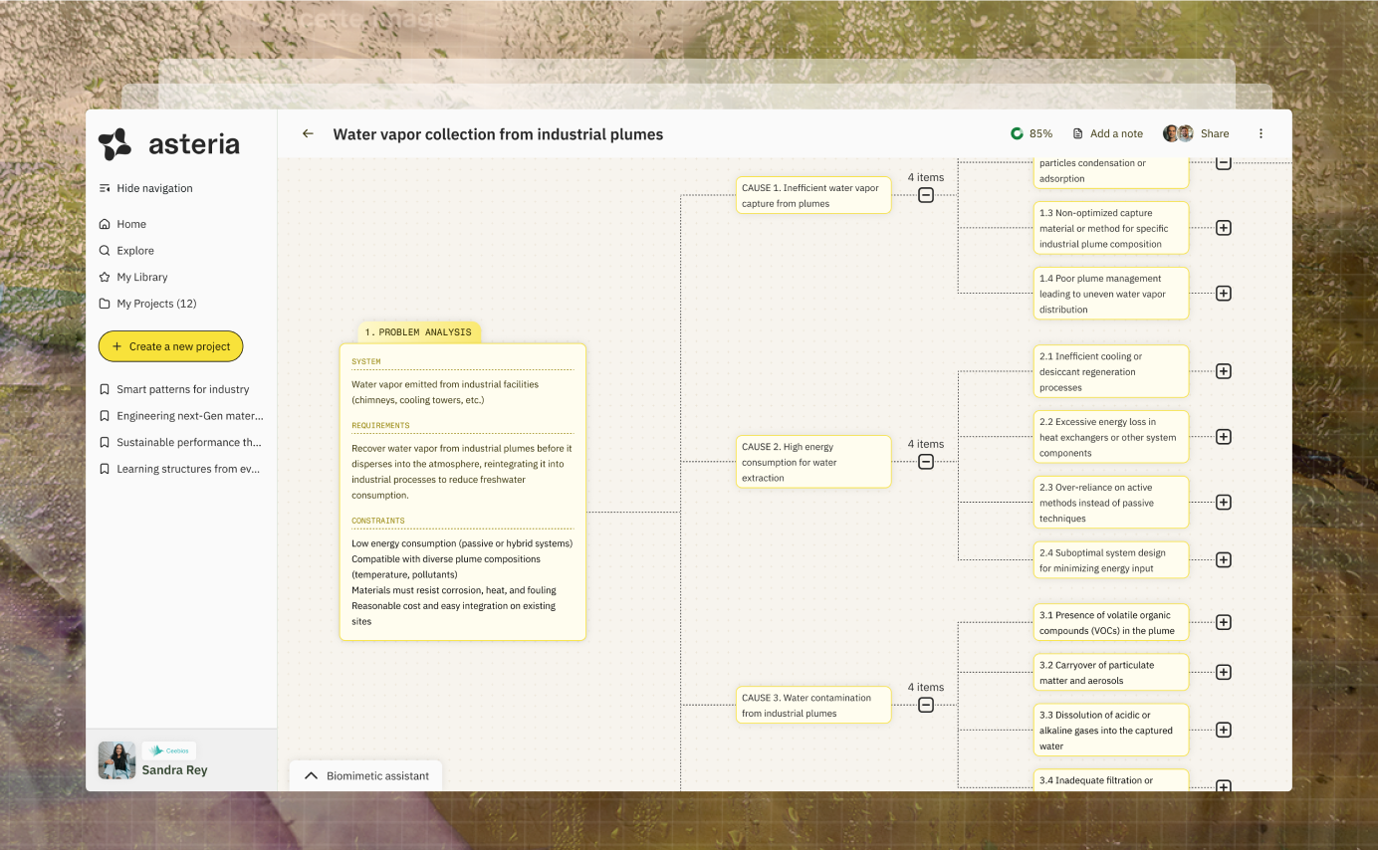Add a note
This screenshot has width=1378, height=850.
click(x=1107, y=133)
